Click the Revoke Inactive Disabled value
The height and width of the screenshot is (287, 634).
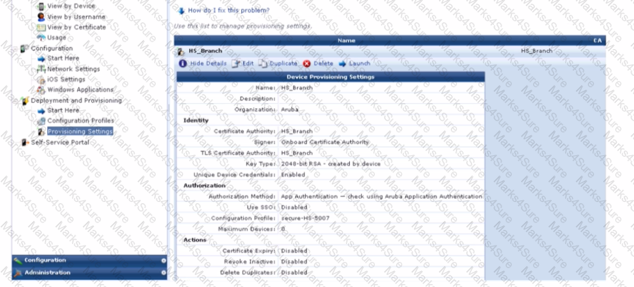click(294, 262)
